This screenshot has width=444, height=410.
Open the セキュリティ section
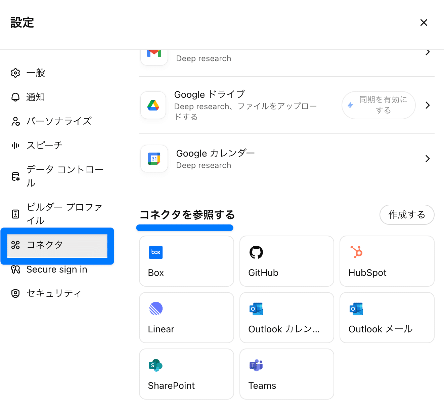54,293
